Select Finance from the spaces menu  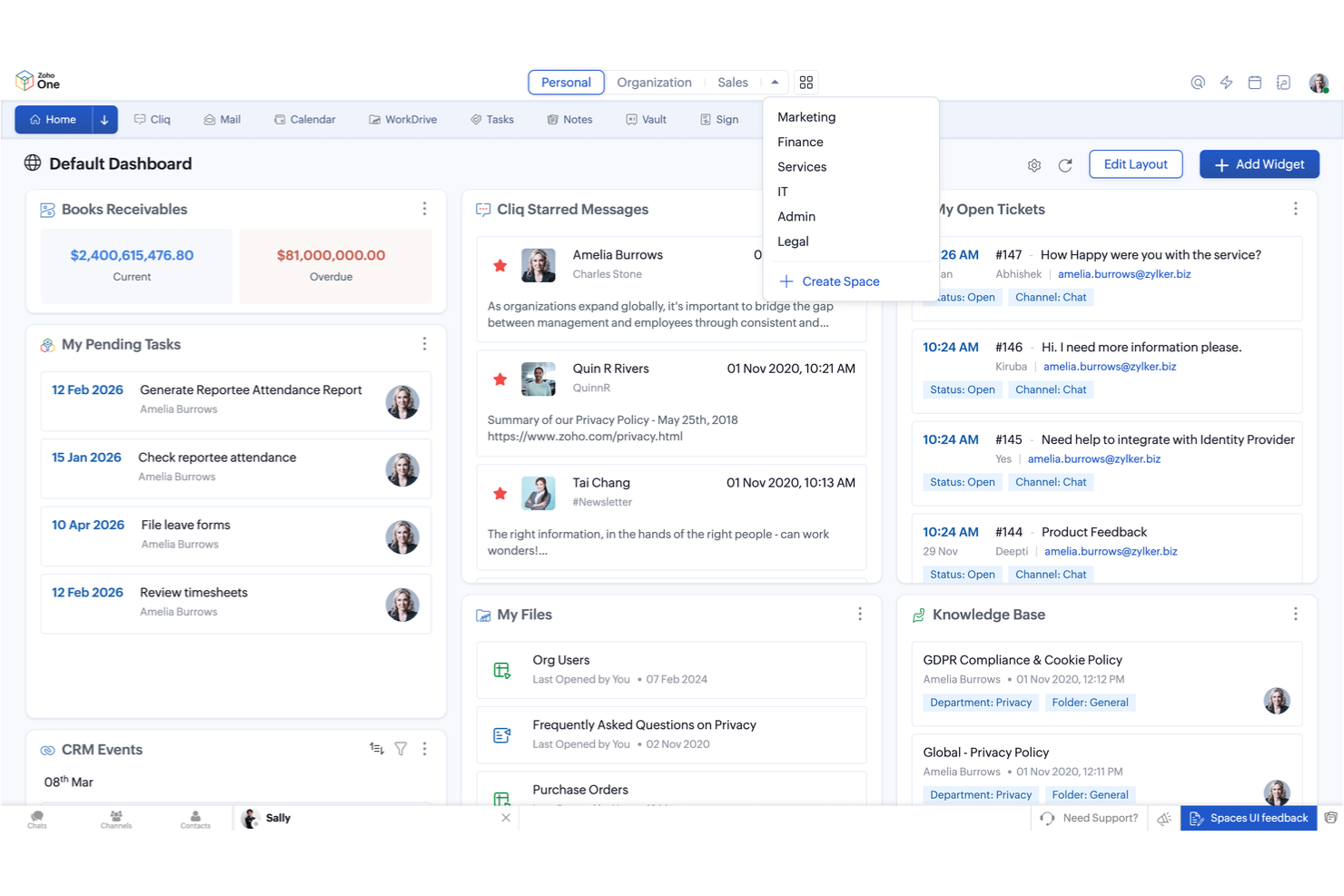coord(800,142)
